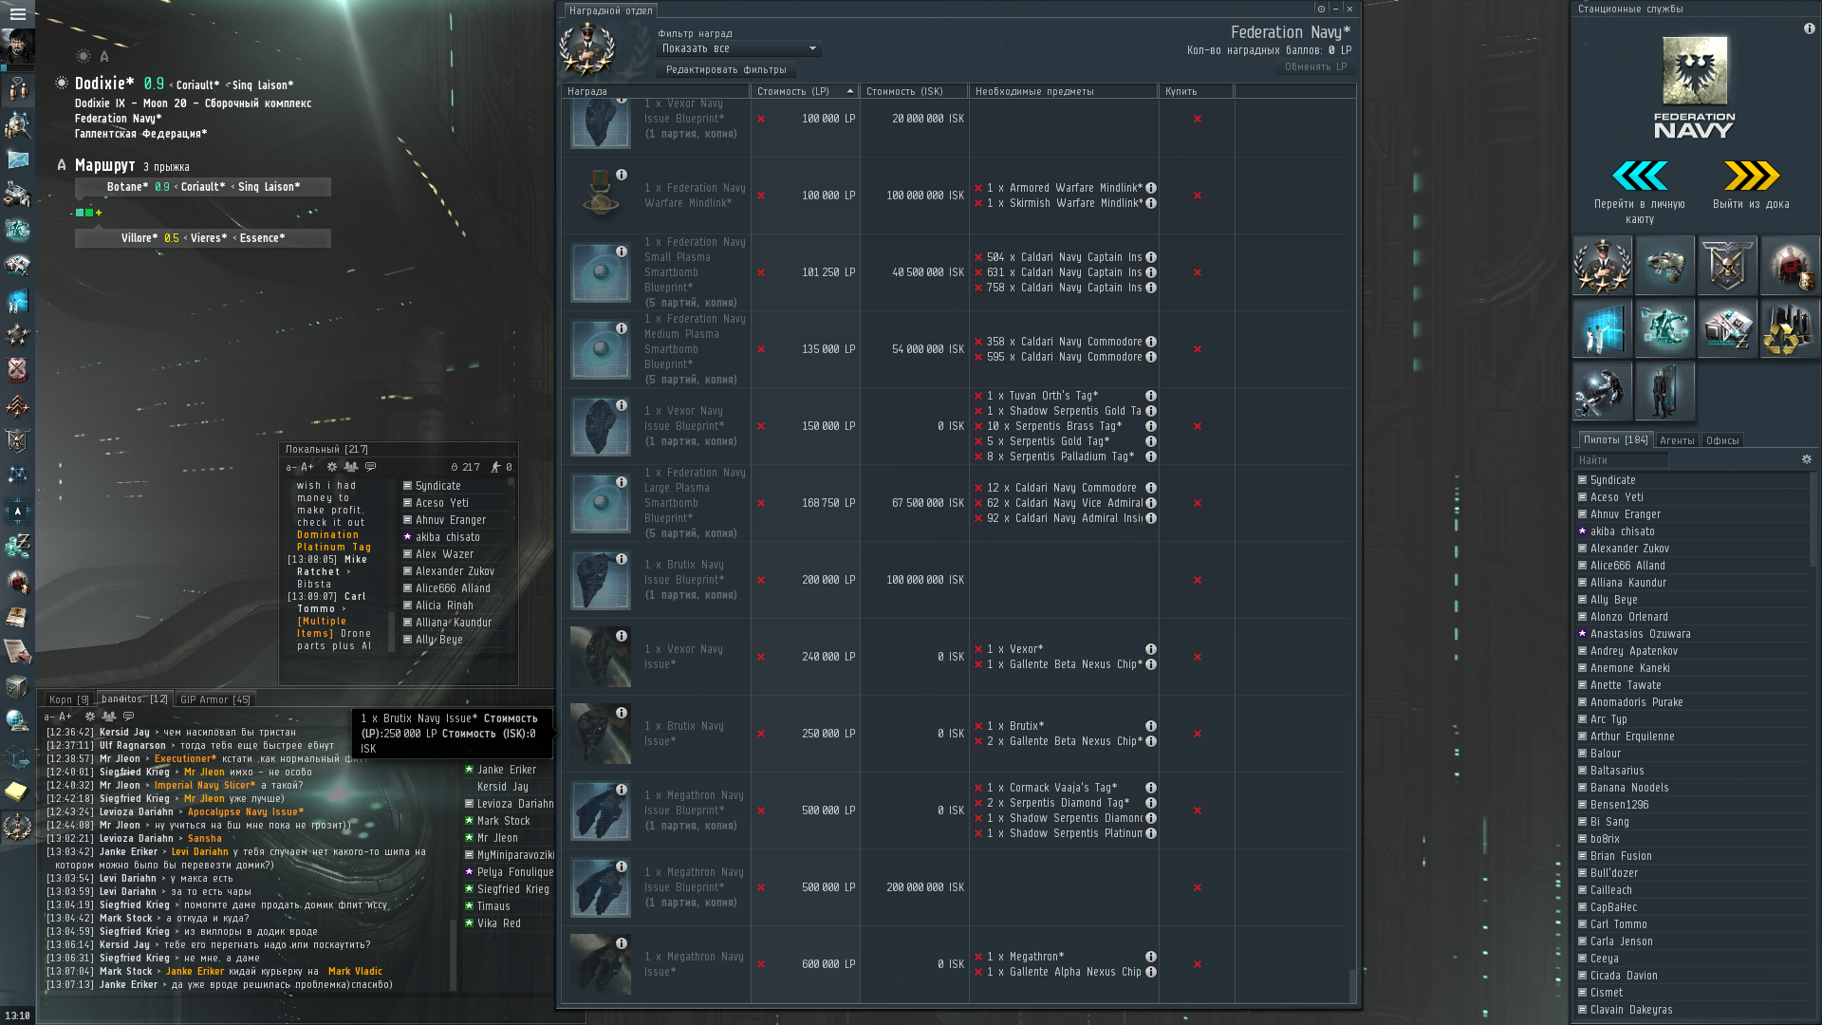The height and width of the screenshot is (1025, 1822).
Task: Click red buy X for 240 000 LP Vexor row
Action: (1198, 657)
